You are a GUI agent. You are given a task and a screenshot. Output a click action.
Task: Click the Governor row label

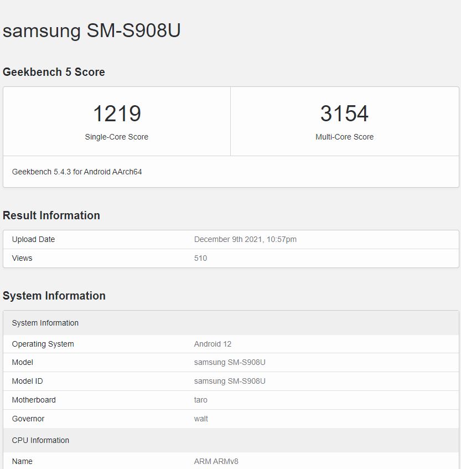pyautogui.click(x=28, y=419)
